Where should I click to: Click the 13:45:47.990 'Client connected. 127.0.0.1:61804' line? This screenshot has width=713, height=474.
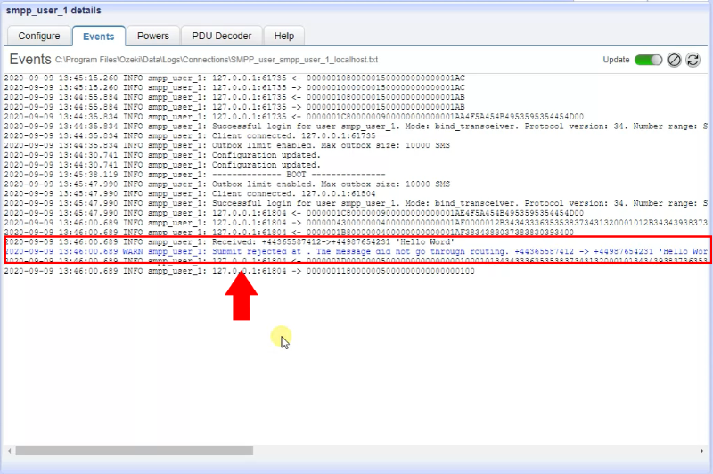(190, 193)
